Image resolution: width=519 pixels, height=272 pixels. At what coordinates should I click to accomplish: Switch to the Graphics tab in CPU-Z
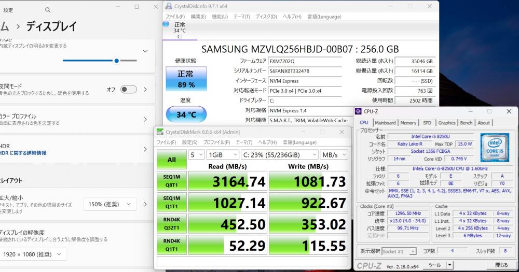446,123
